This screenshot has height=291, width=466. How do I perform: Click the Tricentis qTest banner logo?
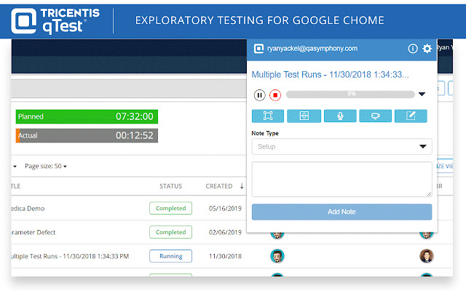[55, 21]
